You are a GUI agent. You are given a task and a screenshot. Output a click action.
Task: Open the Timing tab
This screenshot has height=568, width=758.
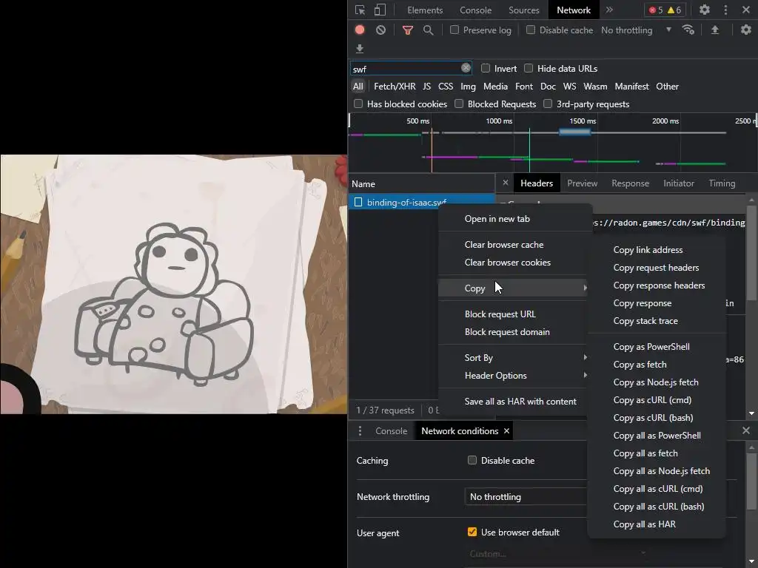(722, 183)
